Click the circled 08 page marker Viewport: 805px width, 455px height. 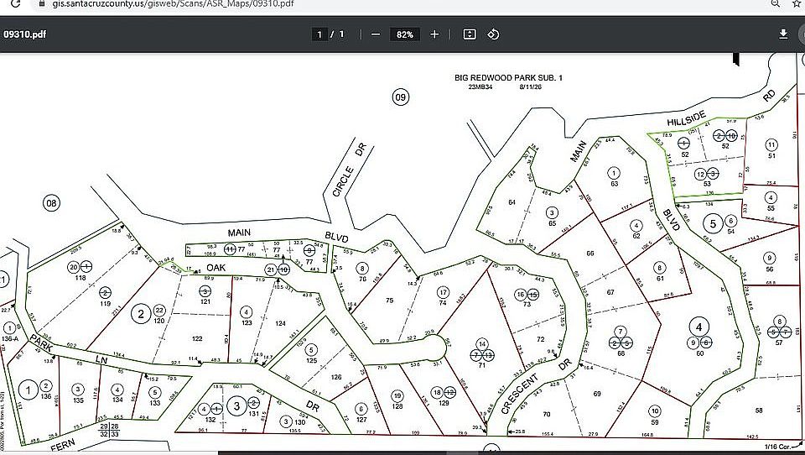tap(51, 202)
